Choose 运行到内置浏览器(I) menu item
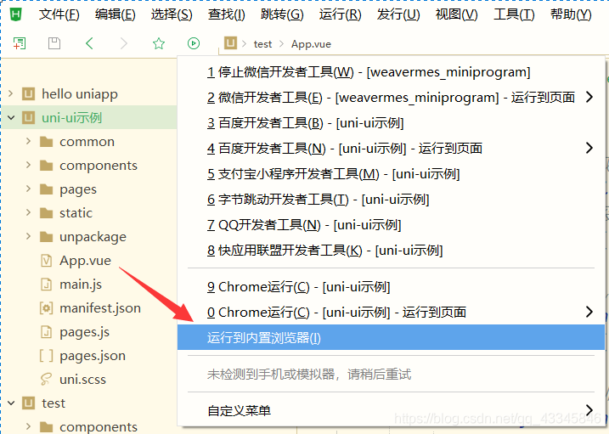This screenshot has width=609, height=434. tap(391, 337)
